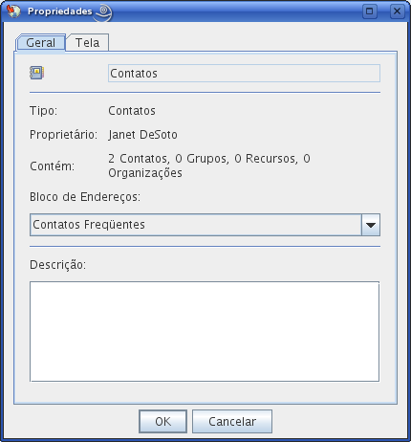Screen dimensions: 411x442
Task: Click the address book folder icon
Action: click(x=37, y=73)
